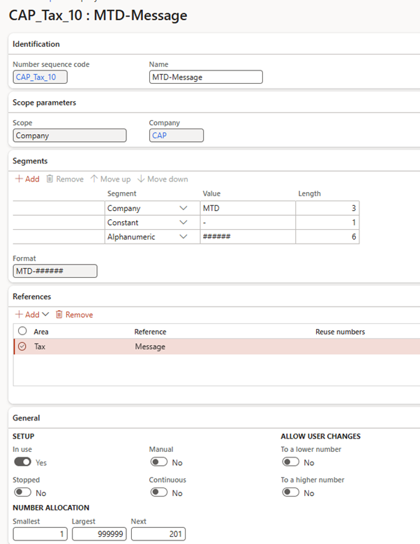The height and width of the screenshot is (544, 420).
Task: Click the length cell showing 1
Action: point(327,222)
